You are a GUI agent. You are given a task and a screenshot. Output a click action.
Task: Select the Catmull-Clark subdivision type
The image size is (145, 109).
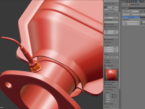131,17
